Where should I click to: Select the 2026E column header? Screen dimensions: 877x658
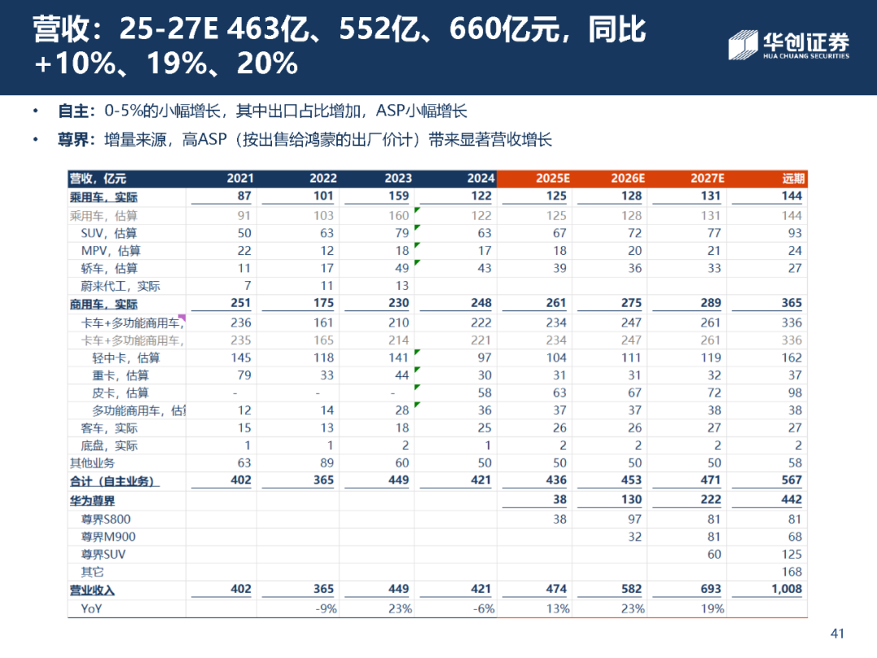(628, 179)
